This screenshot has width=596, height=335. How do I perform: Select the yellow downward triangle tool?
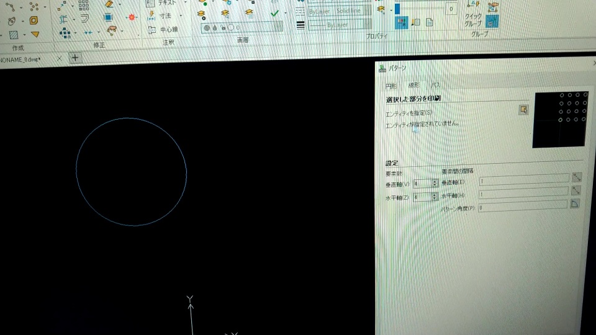tap(35, 35)
